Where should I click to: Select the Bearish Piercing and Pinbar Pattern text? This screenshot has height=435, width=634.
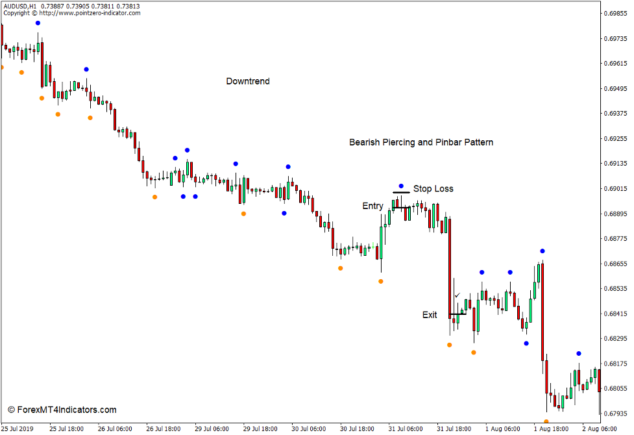421,142
